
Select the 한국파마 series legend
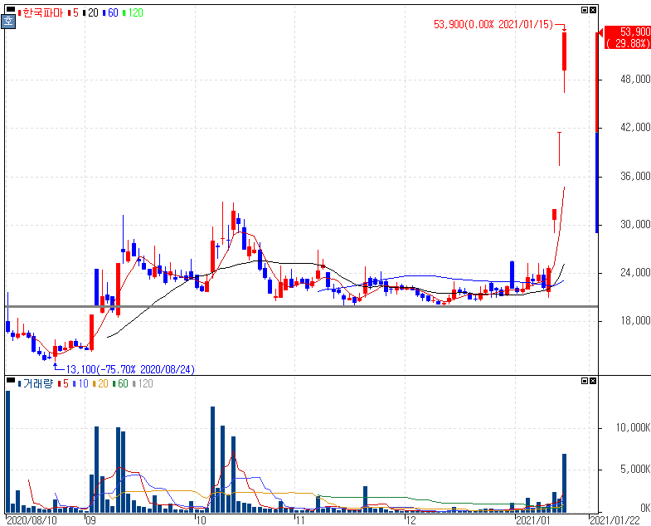coord(41,13)
